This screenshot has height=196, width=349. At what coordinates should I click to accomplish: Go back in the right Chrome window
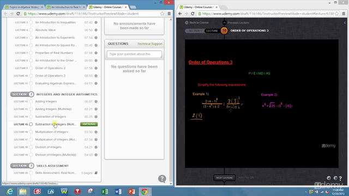(180, 14)
